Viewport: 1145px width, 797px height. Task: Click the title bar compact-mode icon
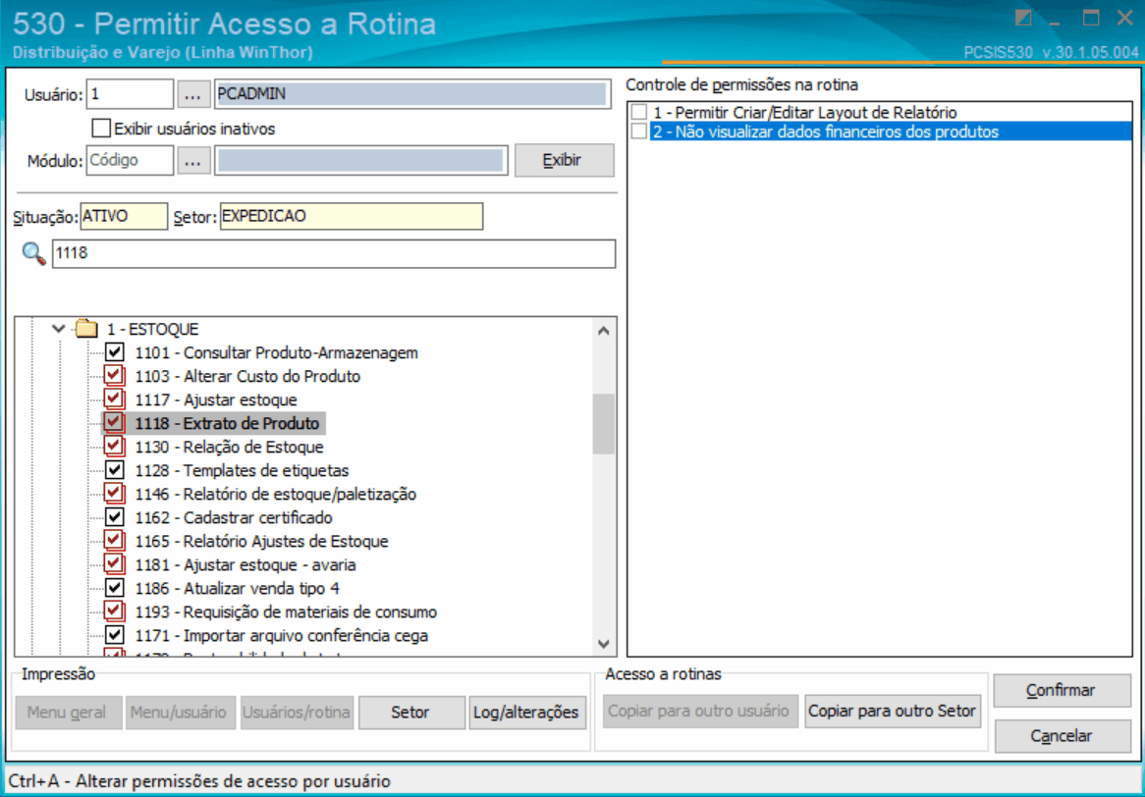click(x=1024, y=19)
